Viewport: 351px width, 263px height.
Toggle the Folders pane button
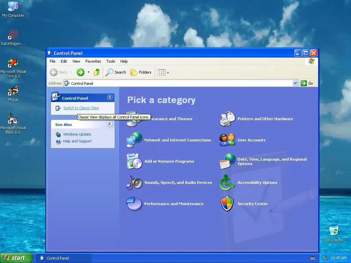click(141, 72)
